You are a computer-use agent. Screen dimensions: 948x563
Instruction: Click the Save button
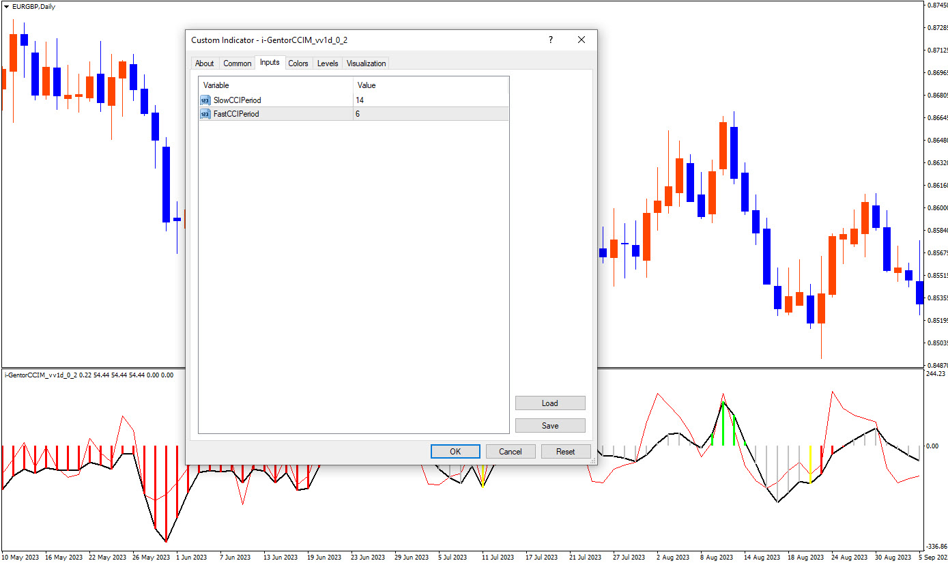[x=550, y=426]
